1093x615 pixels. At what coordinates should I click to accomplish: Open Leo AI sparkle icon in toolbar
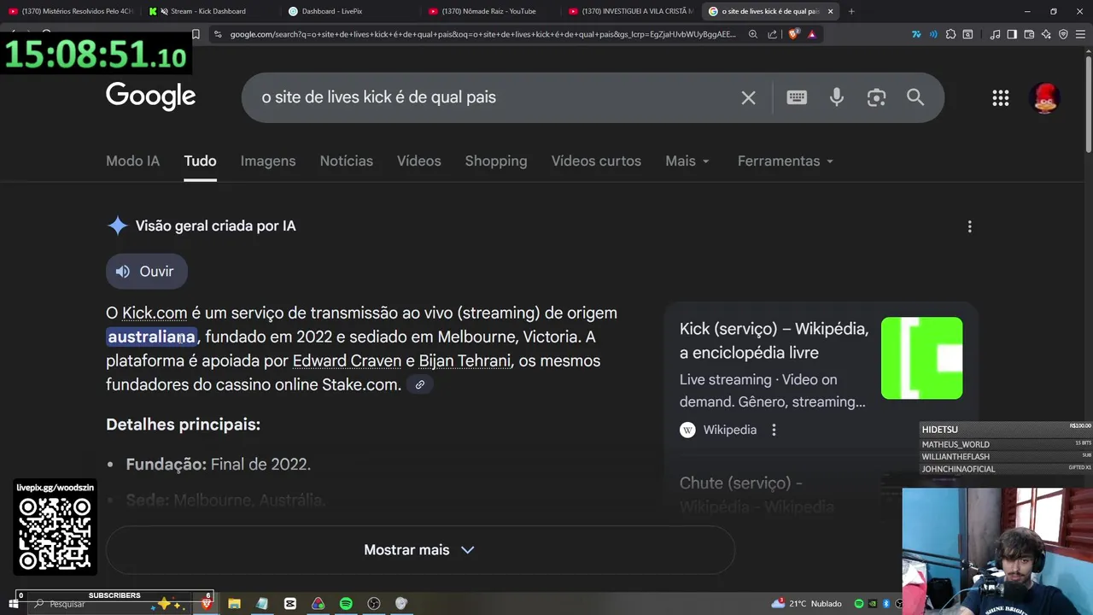click(1046, 34)
